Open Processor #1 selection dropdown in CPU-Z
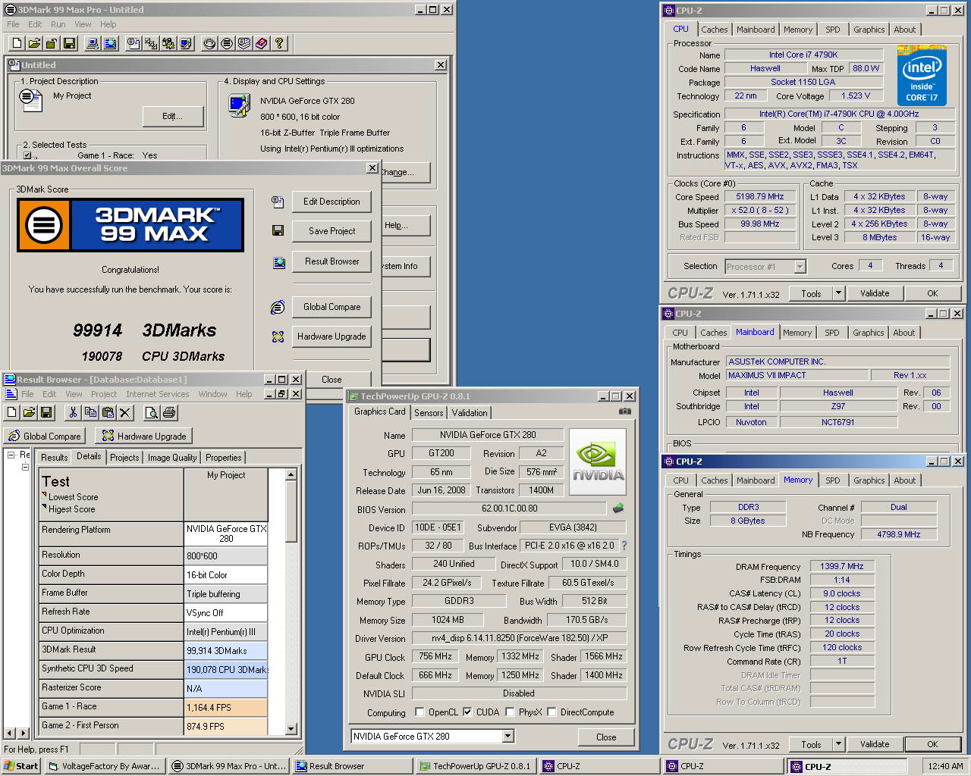The width and height of the screenshot is (971, 776). [800, 266]
